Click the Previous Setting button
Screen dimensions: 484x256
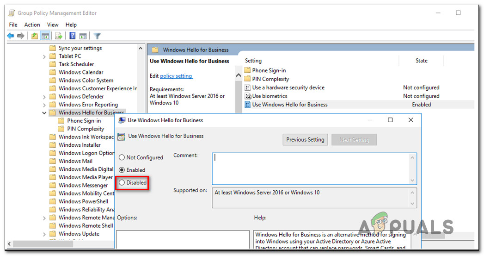305,139
